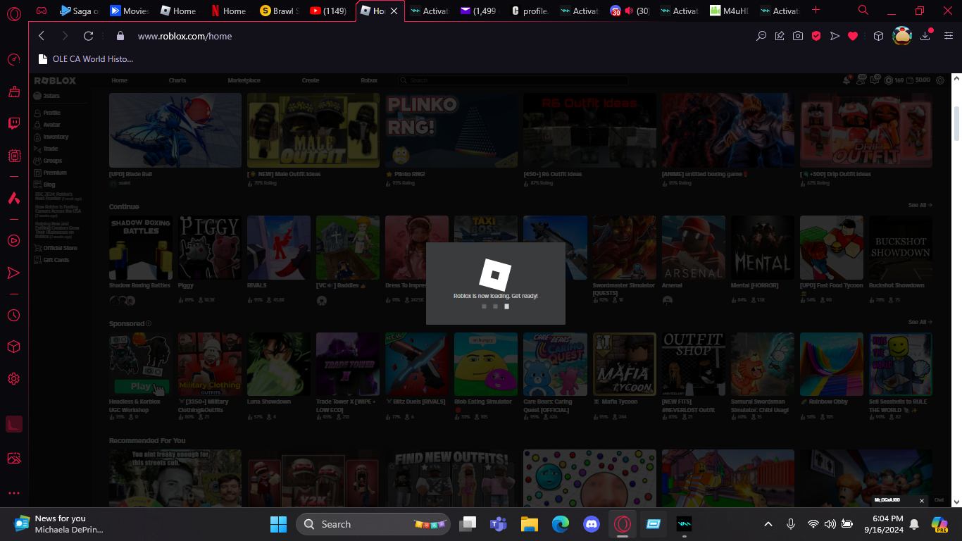Open the Arsenal game thumbnail
The height and width of the screenshot is (541, 962).
(693, 248)
